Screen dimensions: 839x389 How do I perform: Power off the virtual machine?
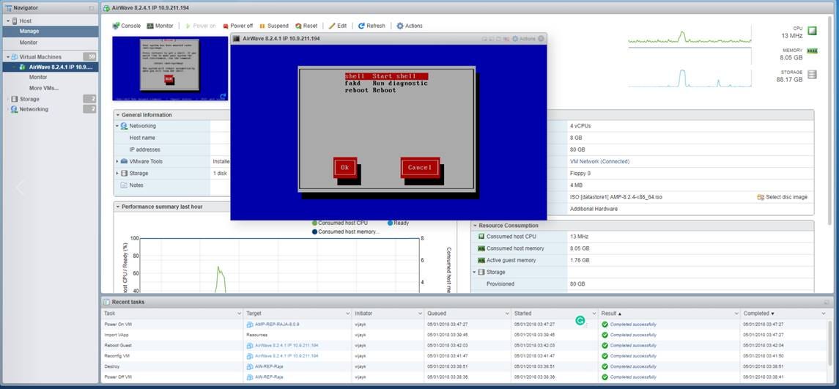[237, 26]
